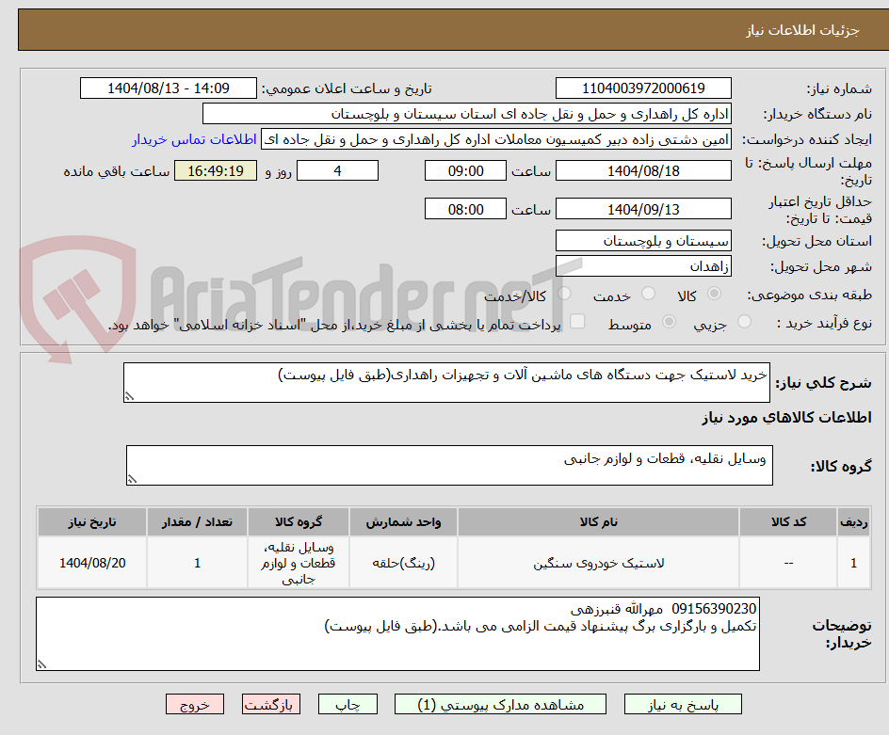Click the arrow icon in توضیحات خریدار box
The width and height of the screenshot is (889, 735).
(42, 662)
